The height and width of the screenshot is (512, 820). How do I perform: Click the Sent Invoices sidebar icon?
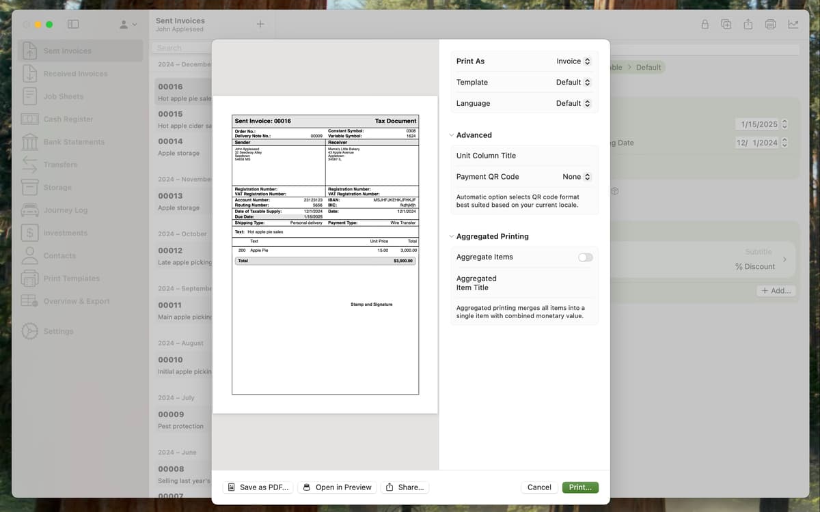click(x=29, y=51)
